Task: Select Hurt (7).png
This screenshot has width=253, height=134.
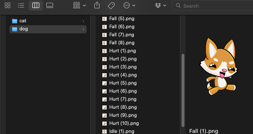Action: tap(123, 99)
